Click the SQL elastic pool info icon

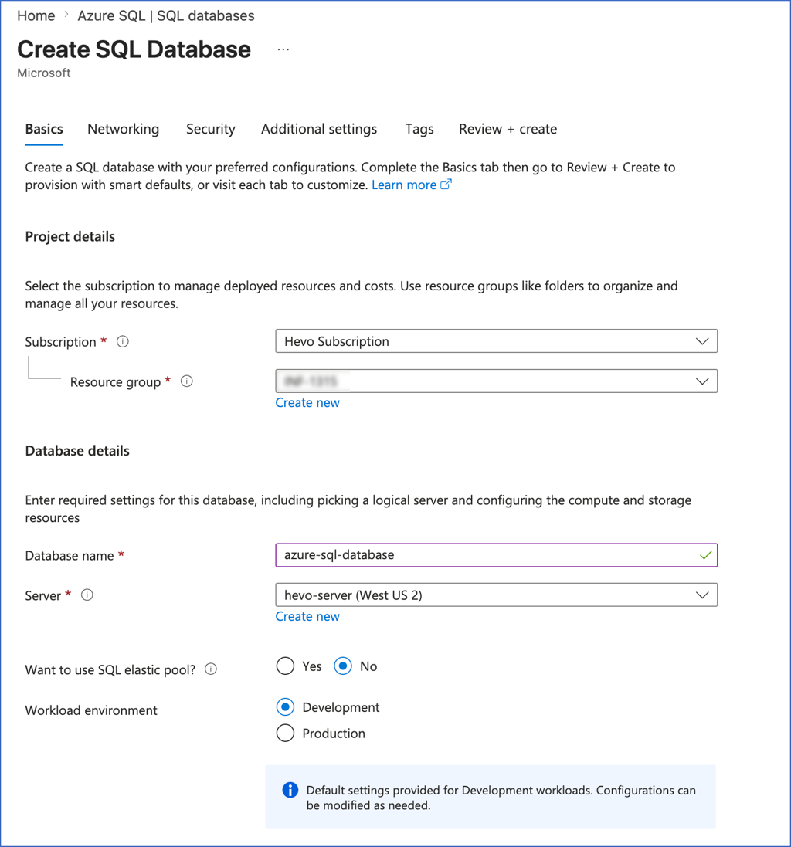tap(211, 669)
